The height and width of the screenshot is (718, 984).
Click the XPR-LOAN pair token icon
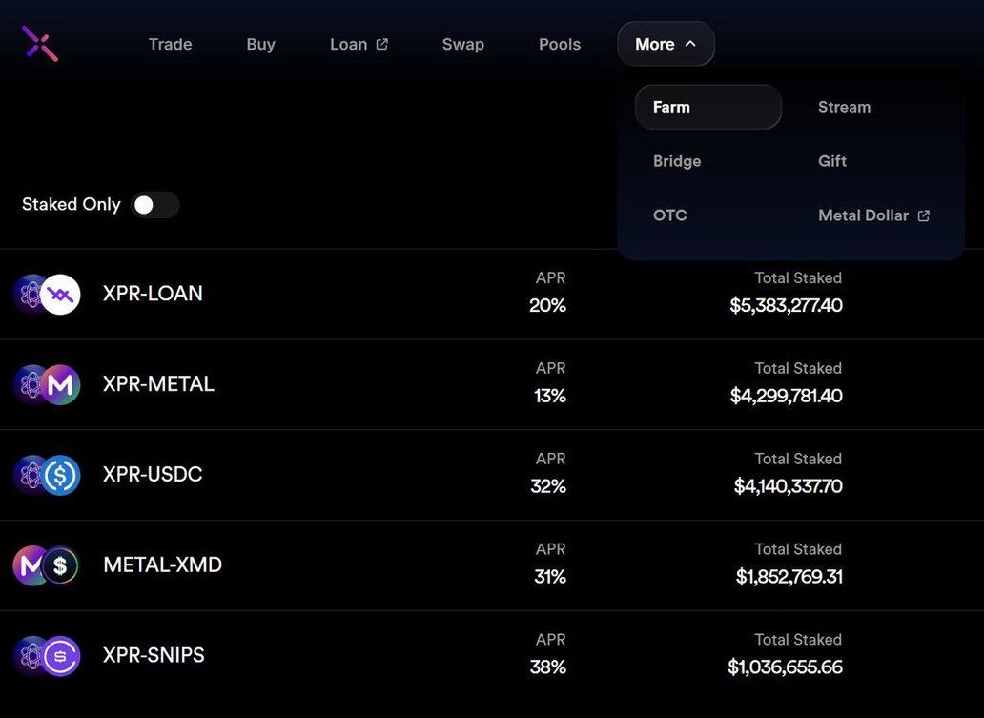[47, 294]
